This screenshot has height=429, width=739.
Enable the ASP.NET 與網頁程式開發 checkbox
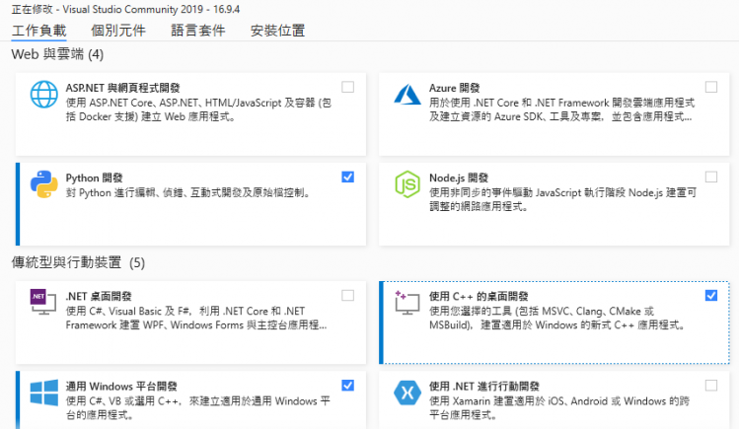point(347,87)
